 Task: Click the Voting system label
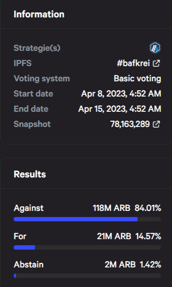point(42,79)
